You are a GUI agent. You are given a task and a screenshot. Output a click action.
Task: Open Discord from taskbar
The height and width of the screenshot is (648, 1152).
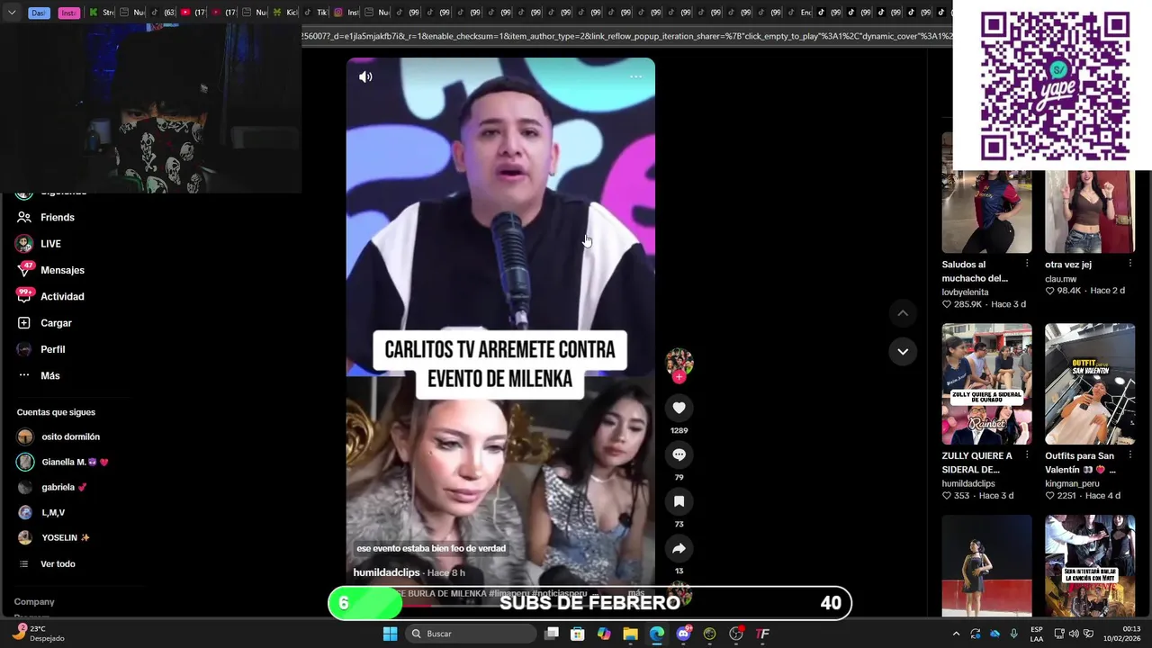(x=683, y=634)
